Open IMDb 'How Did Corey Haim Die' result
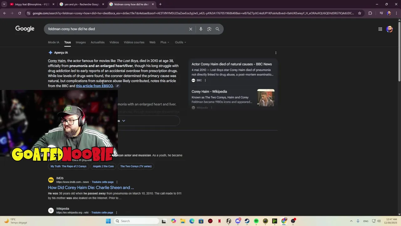401x226 pixels. click(x=91, y=188)
